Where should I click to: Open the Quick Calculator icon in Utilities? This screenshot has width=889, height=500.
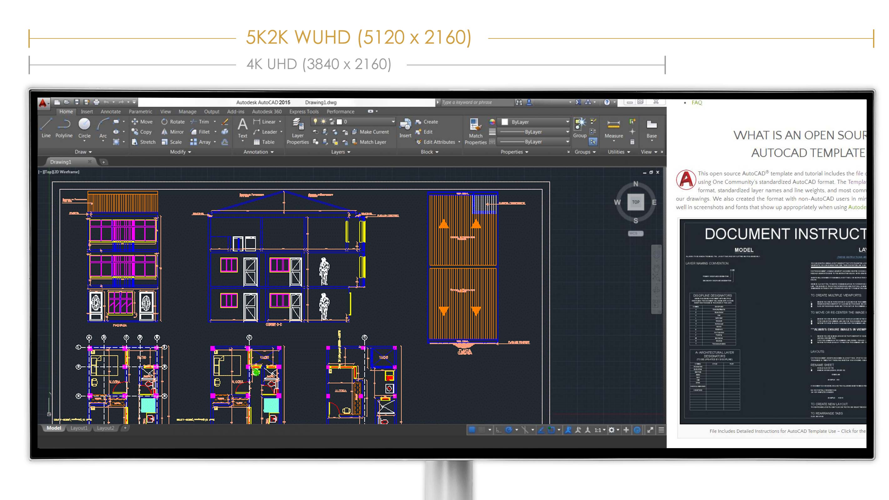tap(632, 142)
